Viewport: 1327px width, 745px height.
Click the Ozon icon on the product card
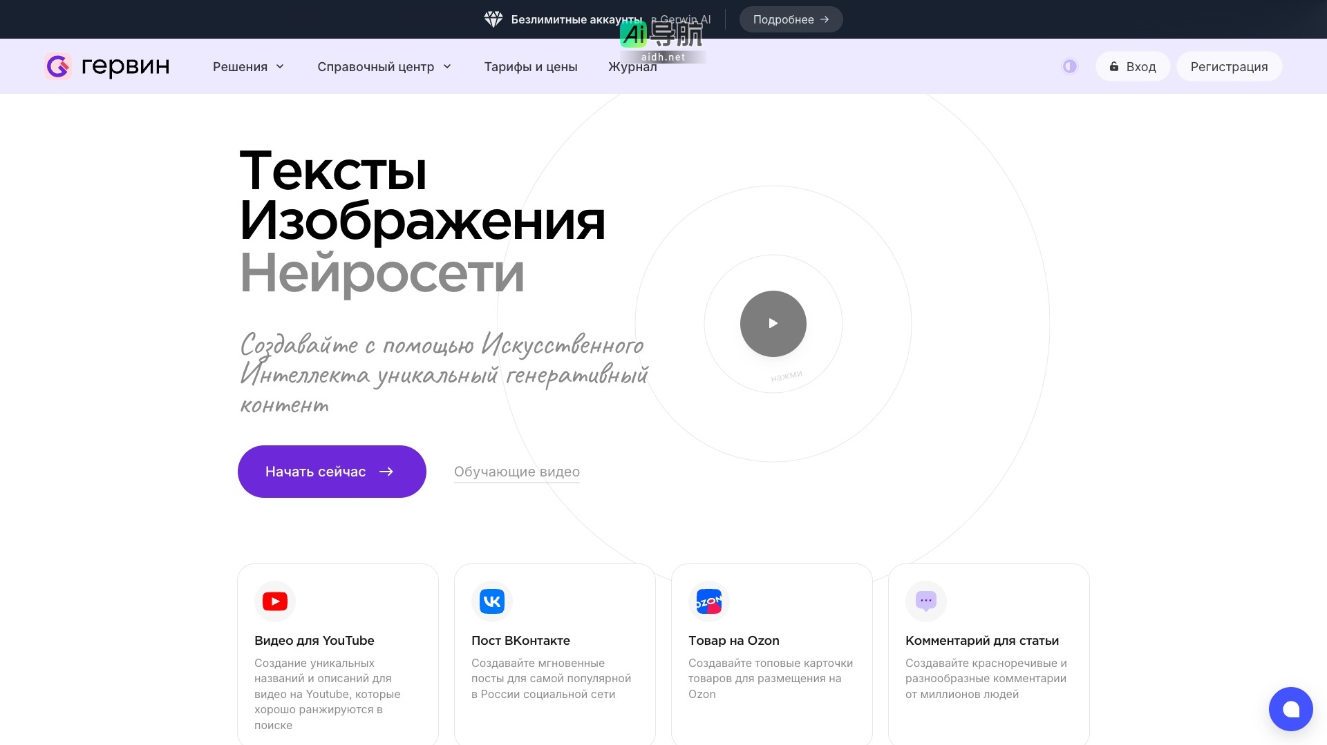(708, 601)
